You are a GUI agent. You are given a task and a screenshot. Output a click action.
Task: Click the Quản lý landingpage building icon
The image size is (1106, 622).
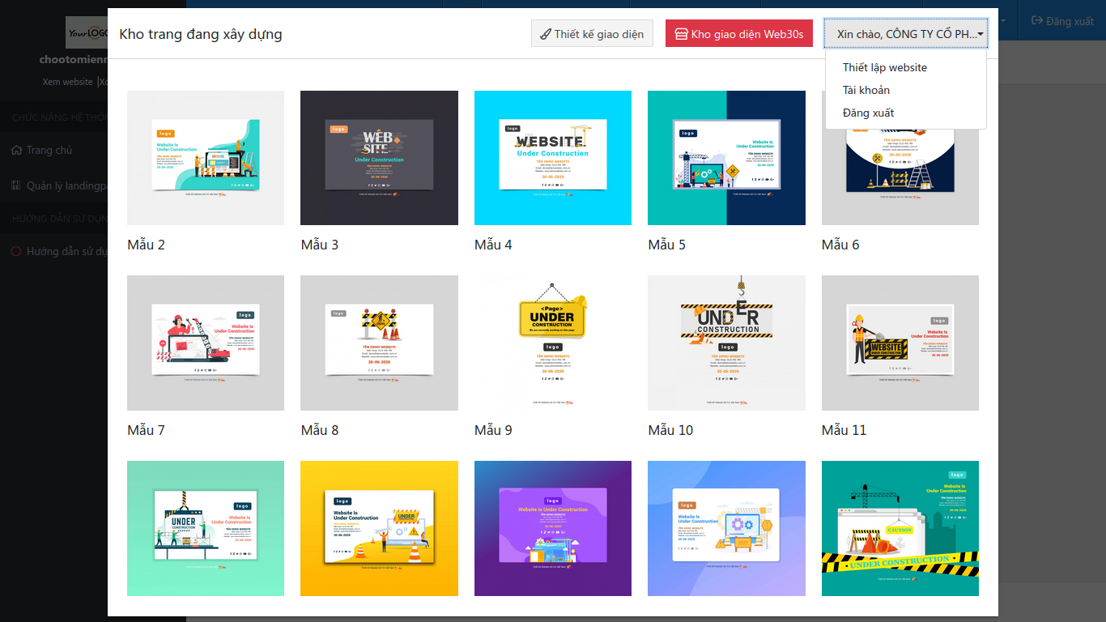point(16,185)
